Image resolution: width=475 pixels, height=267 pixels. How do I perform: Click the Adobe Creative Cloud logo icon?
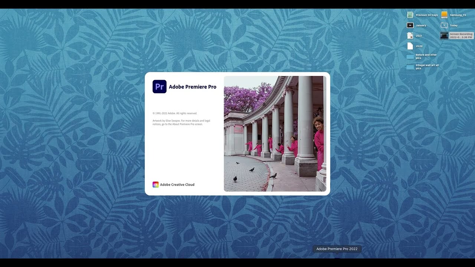click(155, 185)
